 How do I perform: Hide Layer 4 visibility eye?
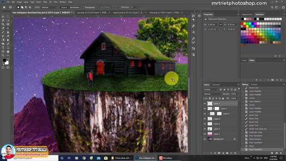(205, 109)
